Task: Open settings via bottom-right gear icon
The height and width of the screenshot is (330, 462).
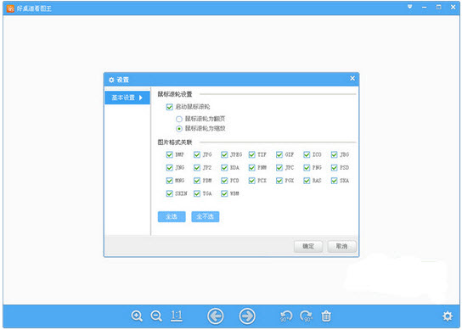Action: coord(448,316)
